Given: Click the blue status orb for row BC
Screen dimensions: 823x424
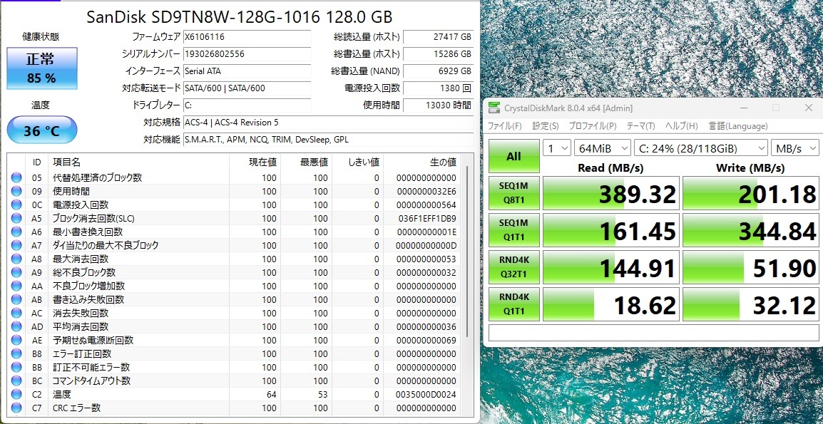Looking at the screenshot, I should pyautogui.click(x=16, y=381).
